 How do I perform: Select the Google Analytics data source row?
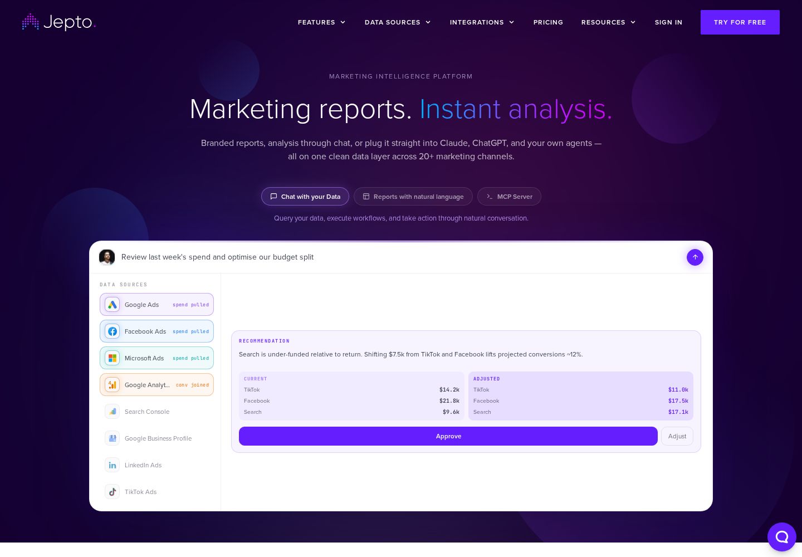[x=157, y=385]
